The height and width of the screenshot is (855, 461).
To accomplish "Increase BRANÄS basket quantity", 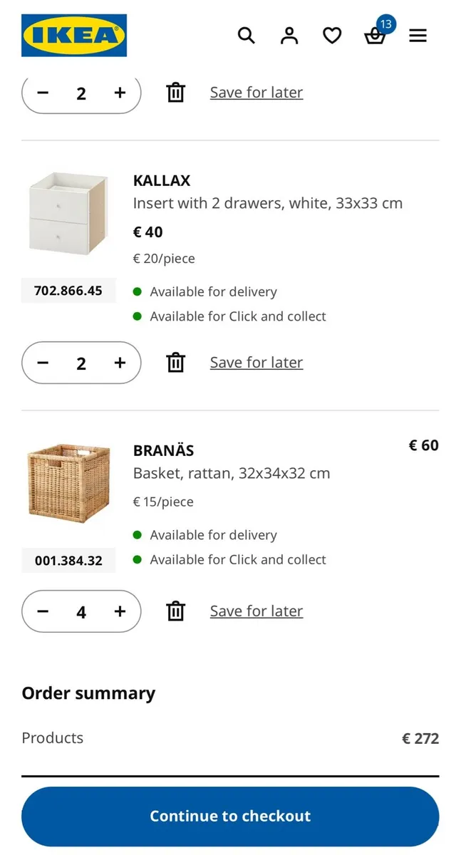I will coord(120,611).
